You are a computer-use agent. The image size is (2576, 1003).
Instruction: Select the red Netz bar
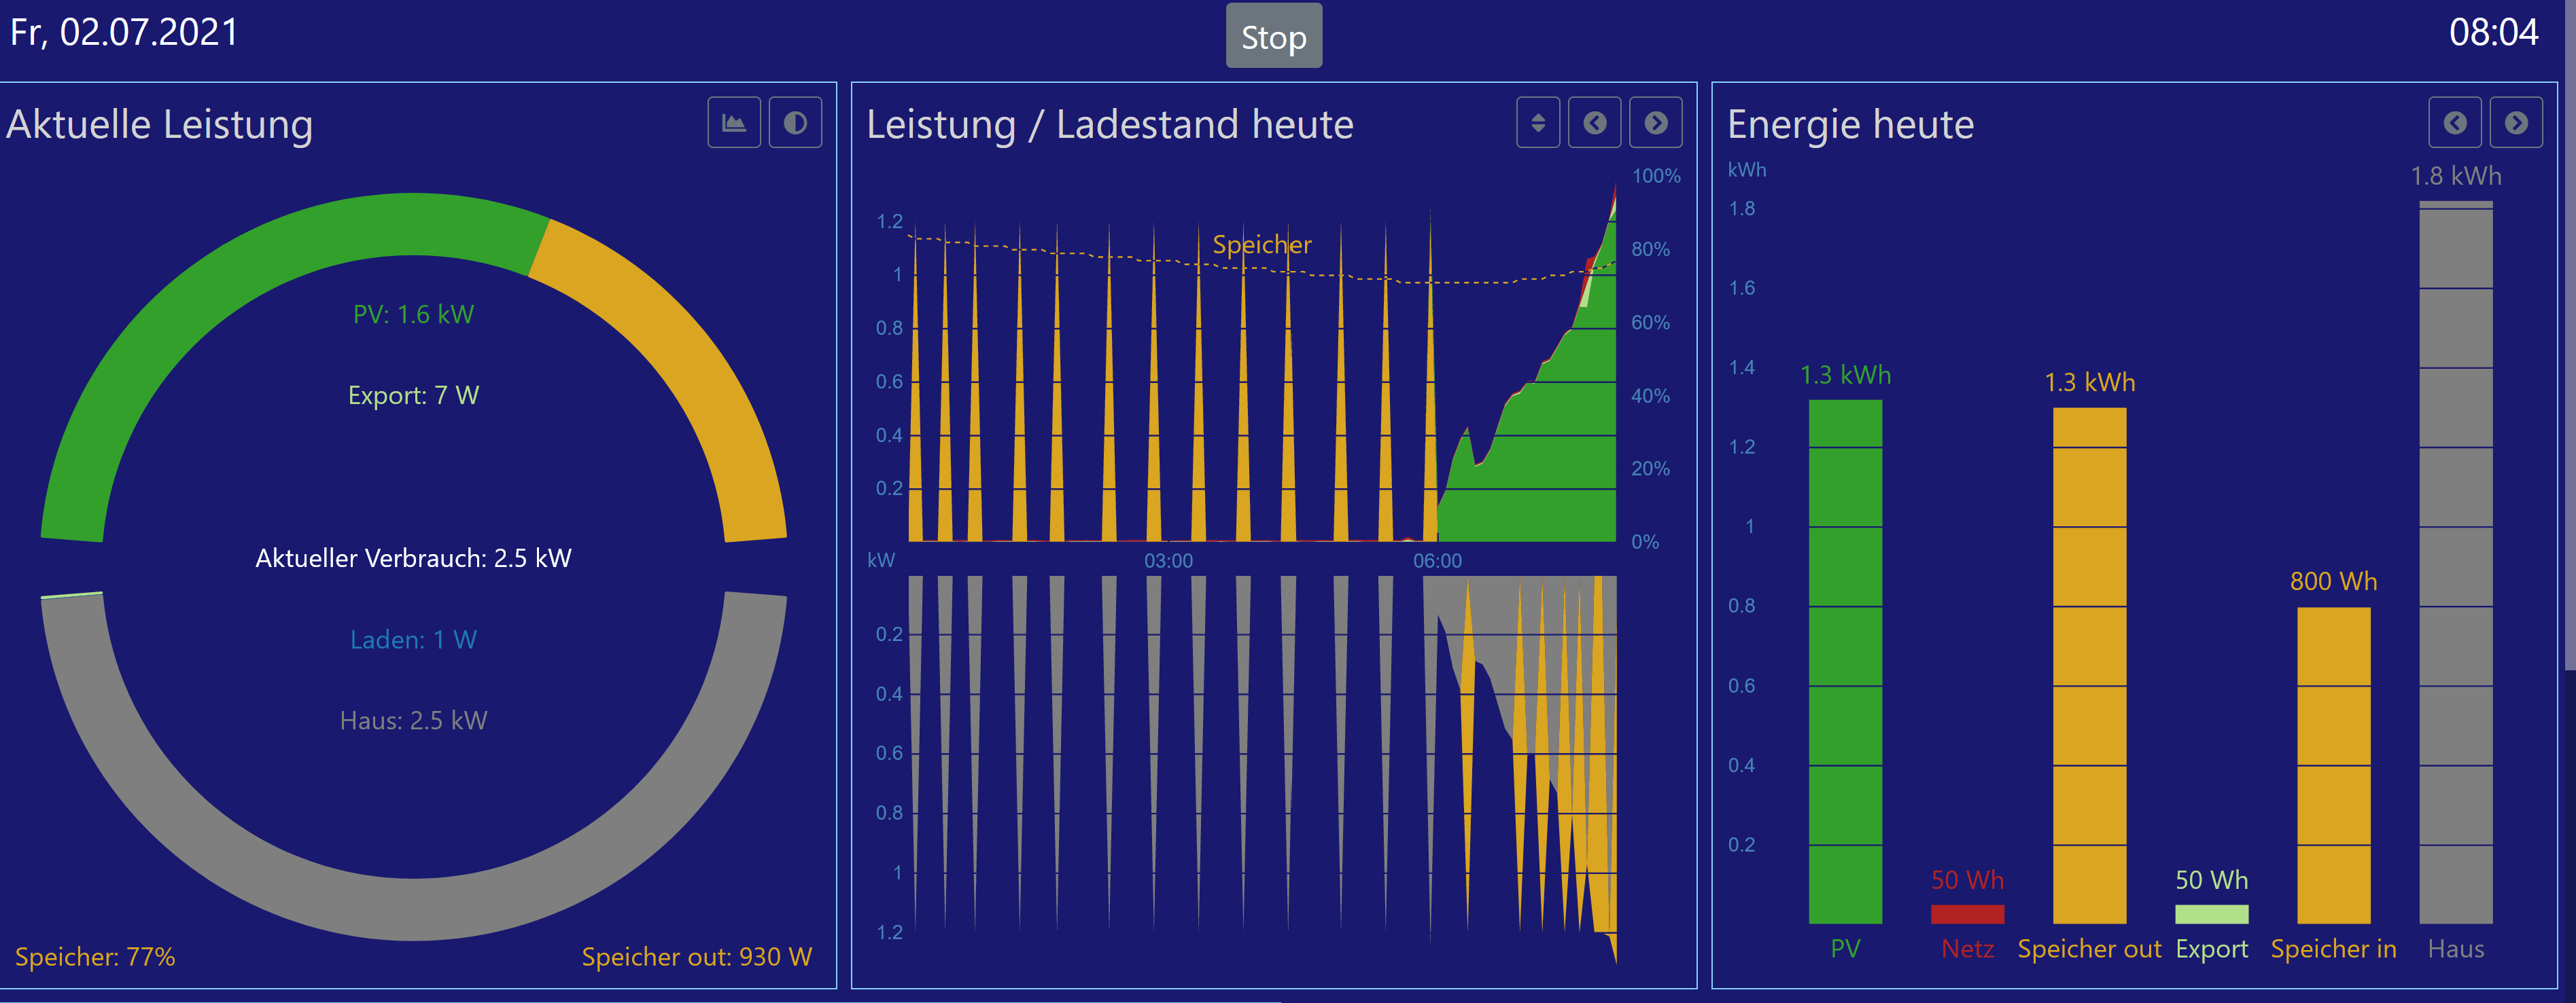point(1967,914)
